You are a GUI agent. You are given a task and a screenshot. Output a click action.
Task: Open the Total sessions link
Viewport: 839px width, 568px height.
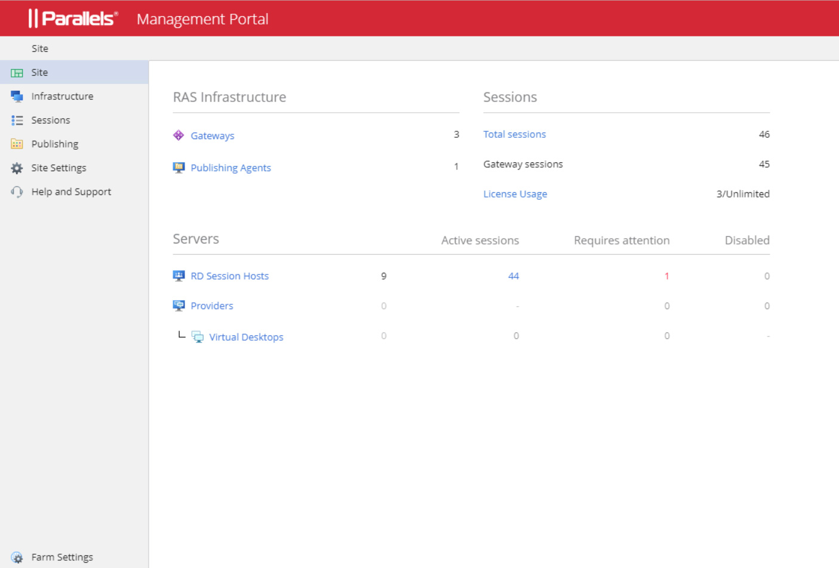(514, 134)
